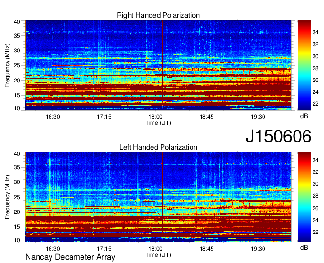The image size is (324, 263).
Task: Click the 40 MHz tick label on the lower plot
Action: (x=17, y=154)
